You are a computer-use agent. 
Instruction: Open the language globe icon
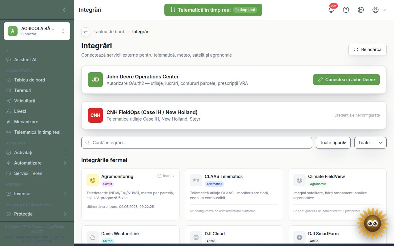click(361, 10)
